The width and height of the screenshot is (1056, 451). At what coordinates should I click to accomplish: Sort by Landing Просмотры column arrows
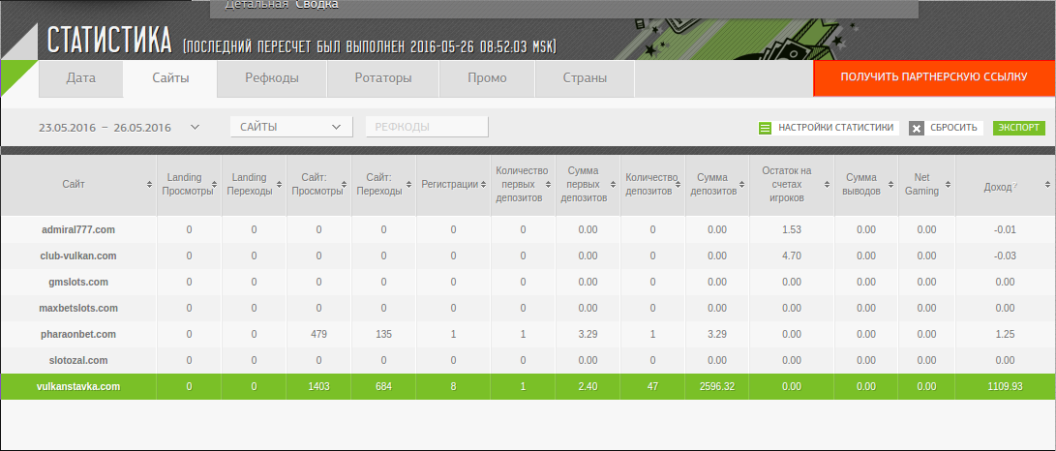[215, 185]
